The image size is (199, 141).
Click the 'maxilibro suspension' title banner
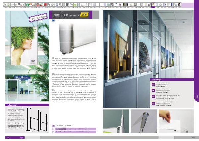(x=71, y=15)
